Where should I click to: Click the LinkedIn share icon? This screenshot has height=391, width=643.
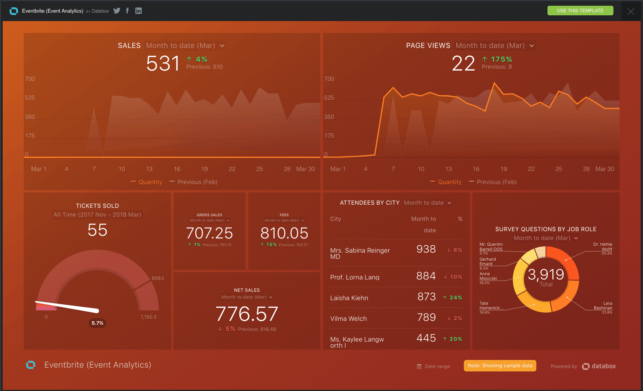[138, 11]
